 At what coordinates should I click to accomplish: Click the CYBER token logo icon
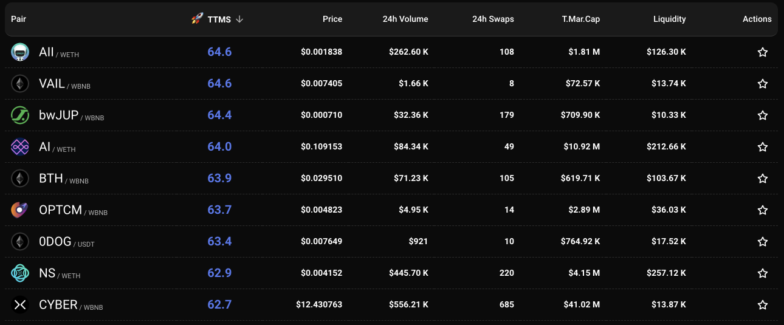[20, 305]
